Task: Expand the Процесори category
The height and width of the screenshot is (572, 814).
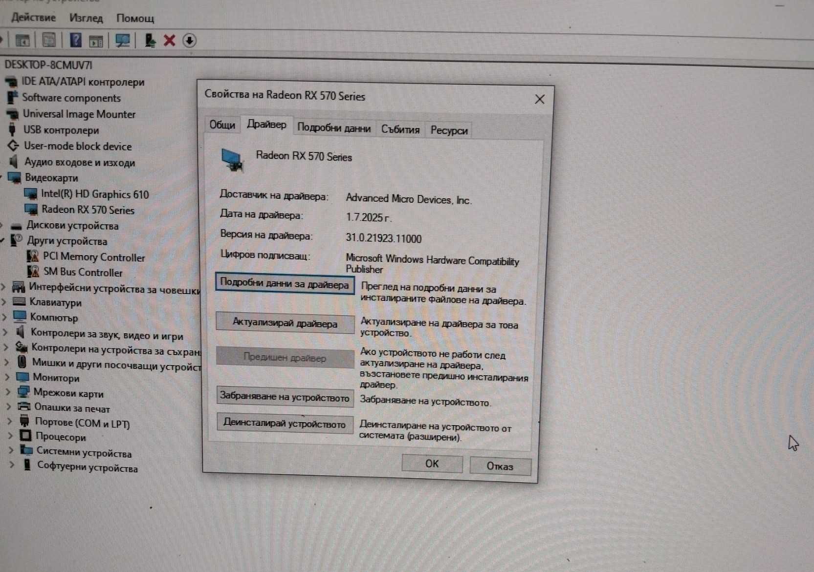Action: pos(10,436)
